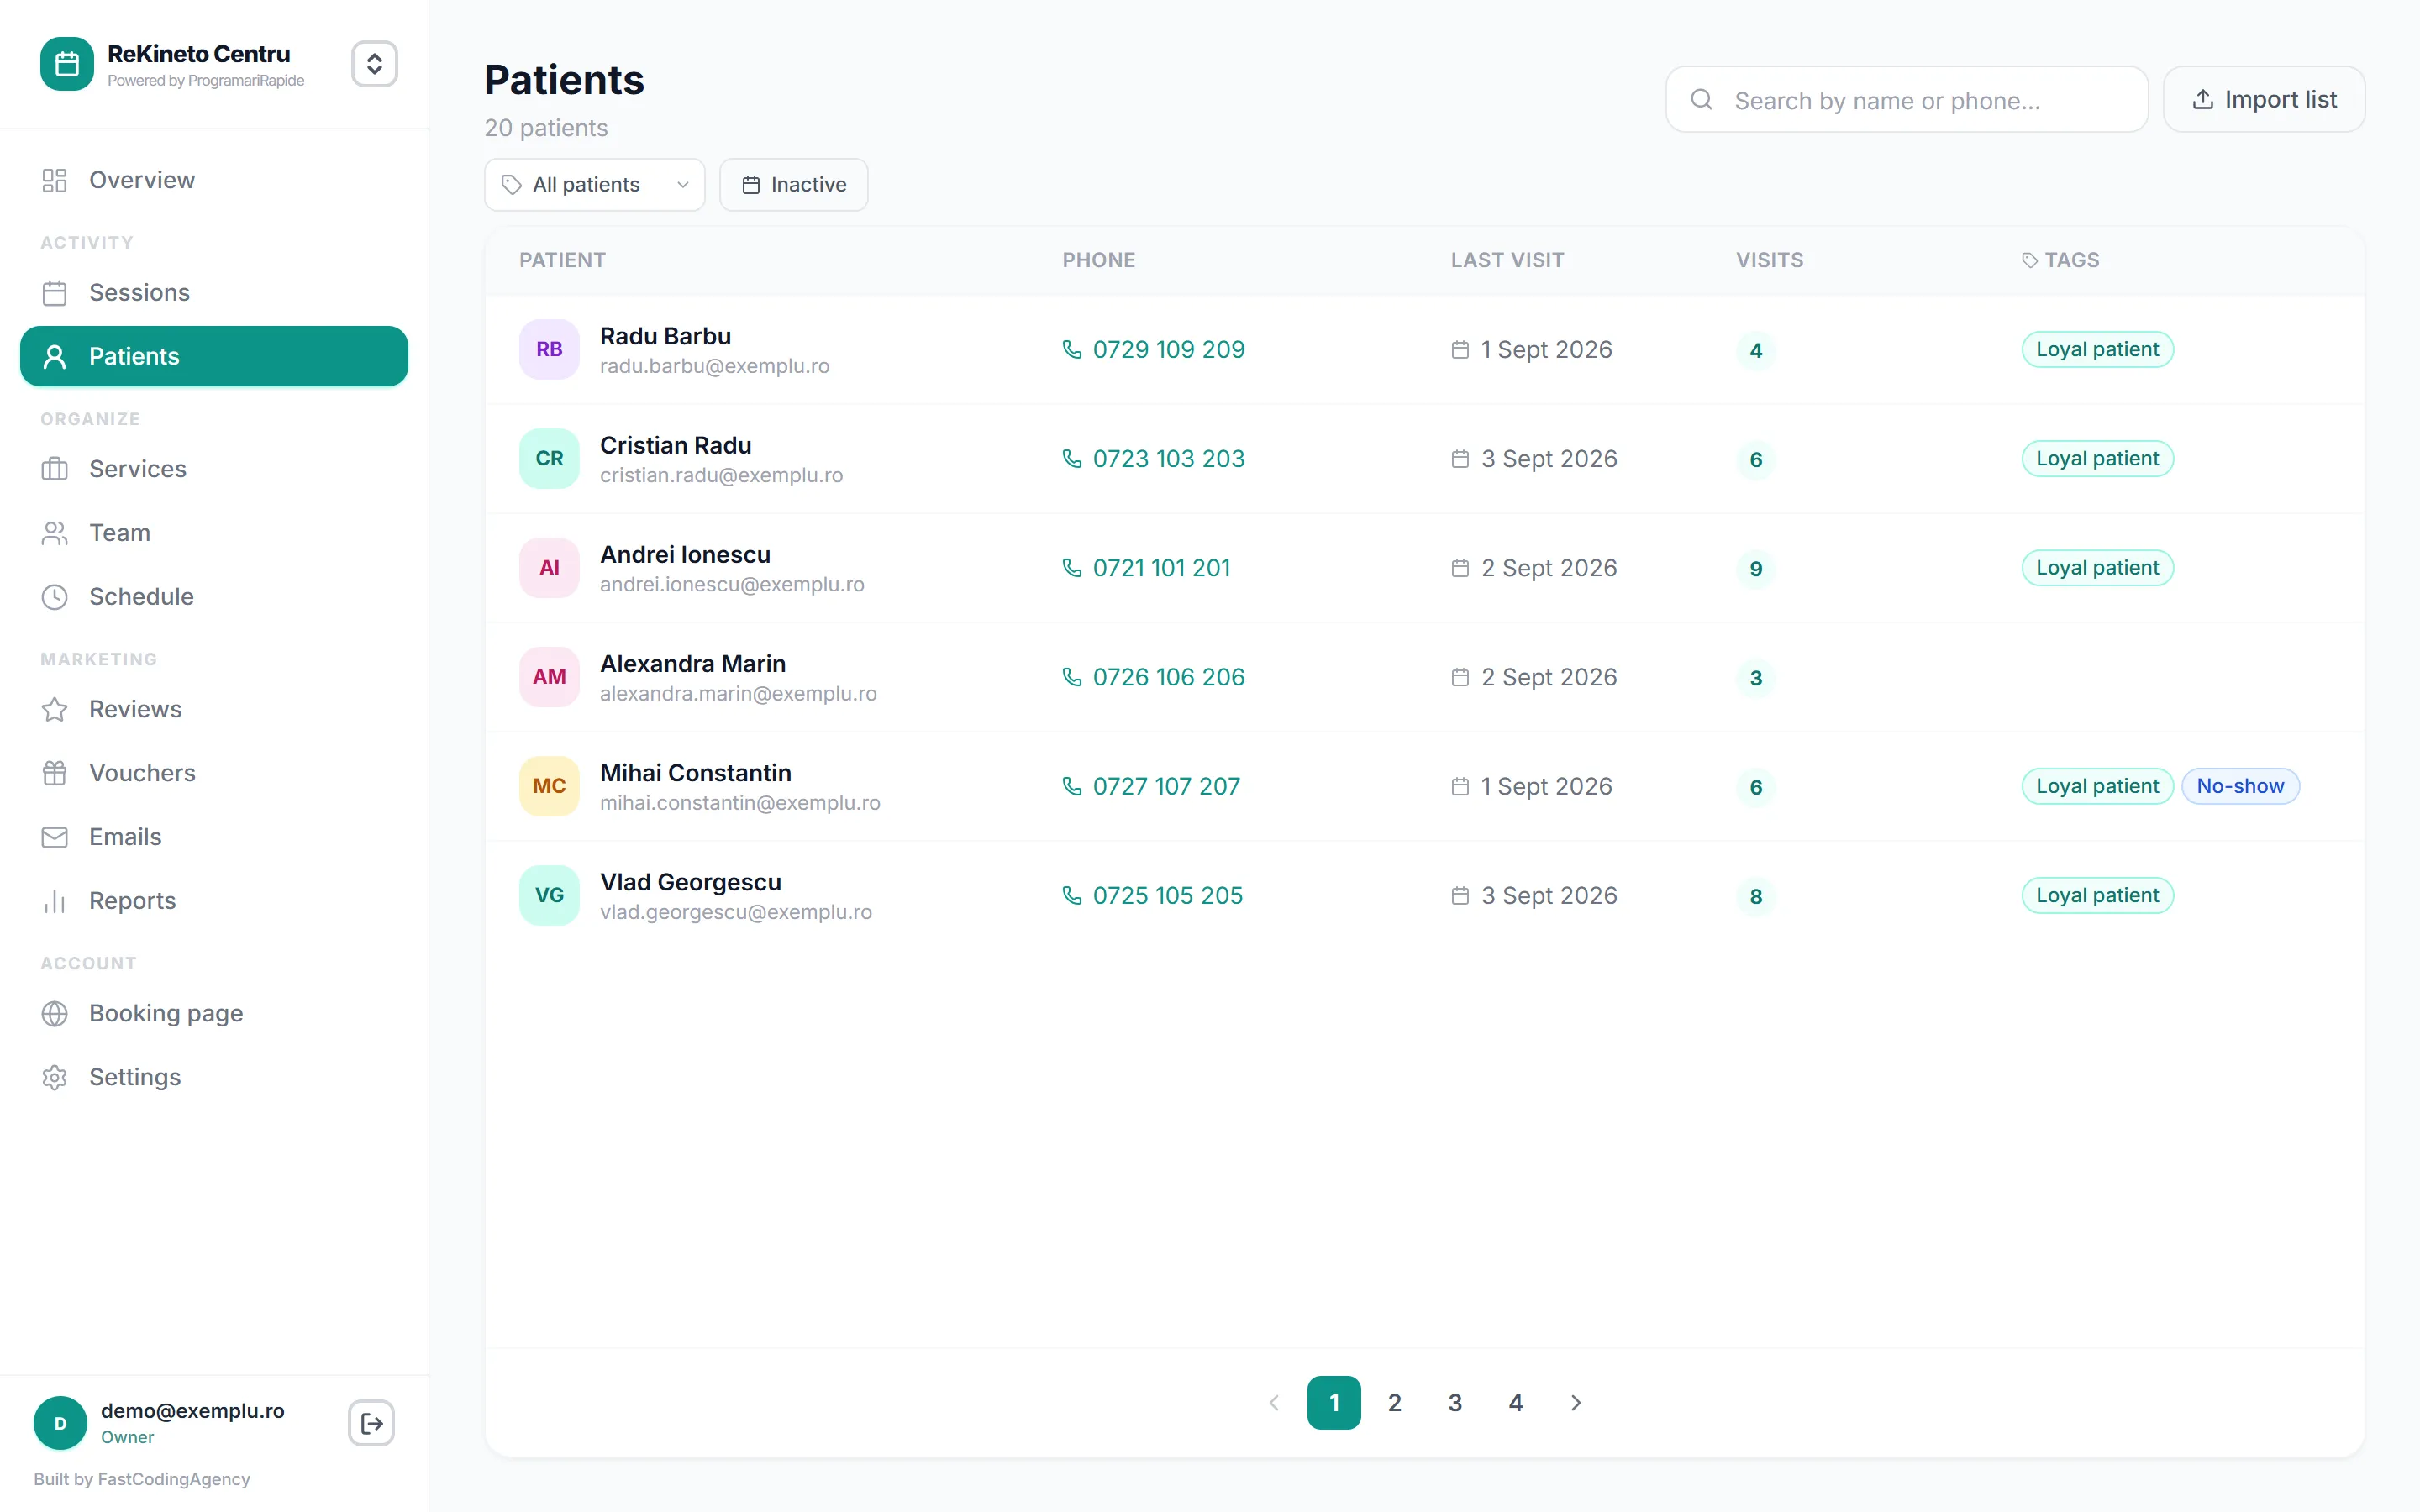This screenshot has height=1512, width=2420.
Task: Click the D avatar in the account footer
Action: [60, 1423]
